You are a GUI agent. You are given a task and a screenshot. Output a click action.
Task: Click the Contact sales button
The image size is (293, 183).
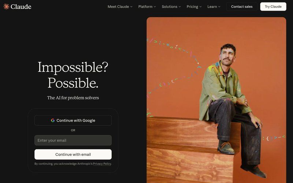click(242, 7)
